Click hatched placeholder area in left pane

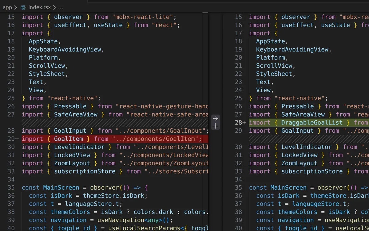(114, 123)
